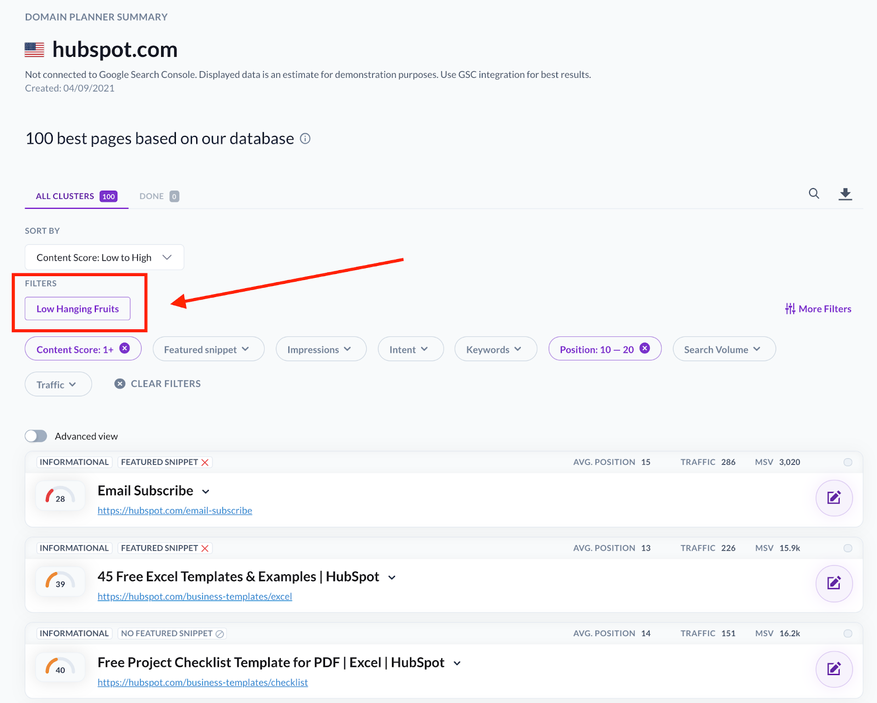The width and height of the screenshot is (877, 703).
Task: Click the No Featured Snippet tag
Action: click(172, 633)
